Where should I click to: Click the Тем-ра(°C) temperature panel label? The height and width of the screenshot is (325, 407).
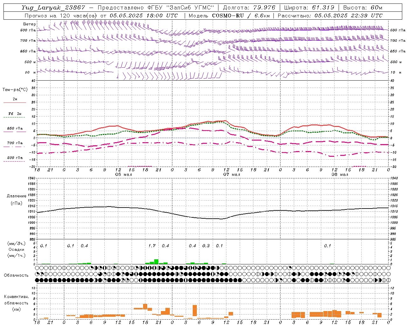[x=15, y=90]
